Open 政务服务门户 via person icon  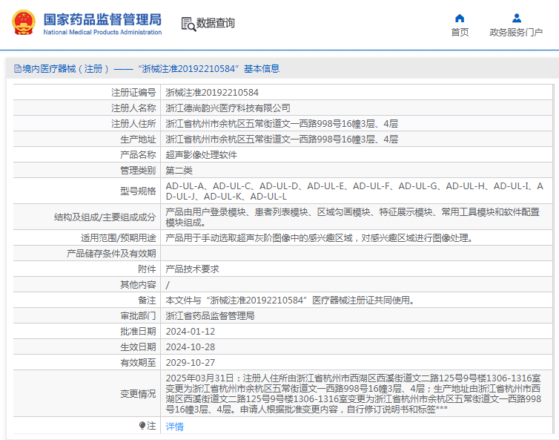[x=517, y=19]
